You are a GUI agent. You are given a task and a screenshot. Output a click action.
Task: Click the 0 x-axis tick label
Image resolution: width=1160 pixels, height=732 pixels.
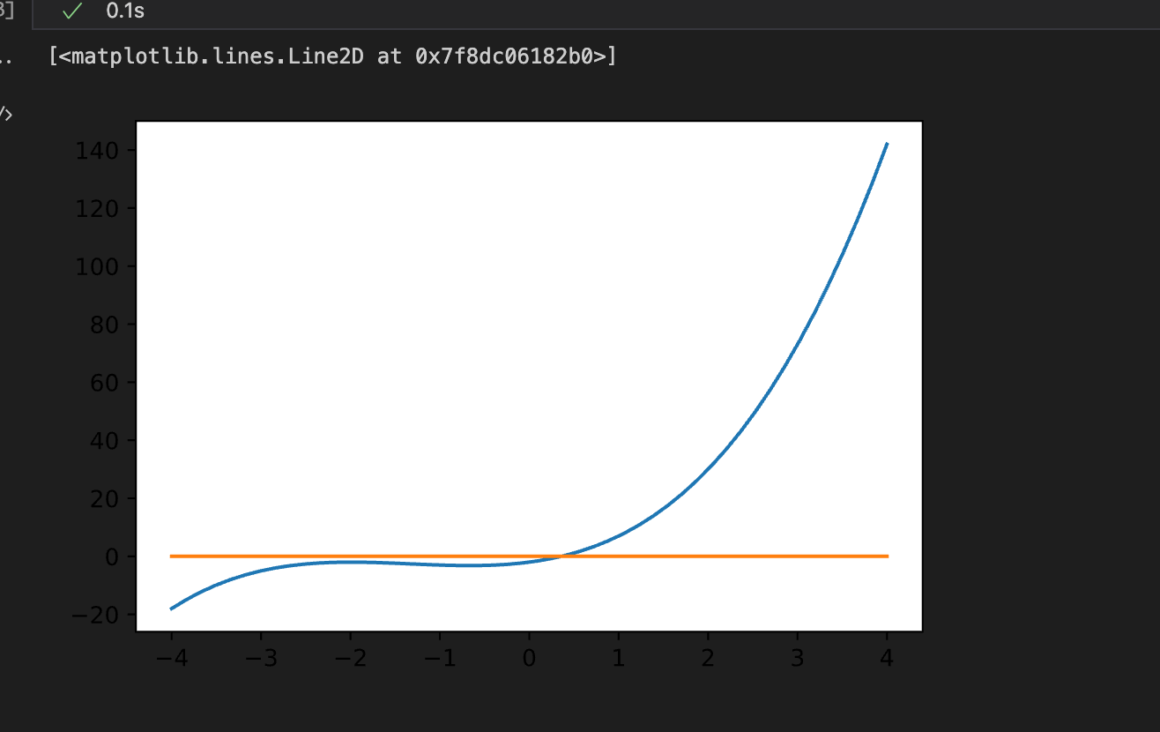[x=529, y=658]
